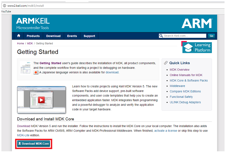Click the magnifier icon in search box
Viewport: 229px width, 158px height.
click(161, 36)
